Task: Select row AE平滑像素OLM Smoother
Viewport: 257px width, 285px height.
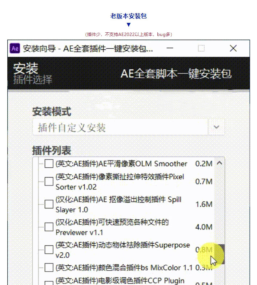Action: point(121,164)
